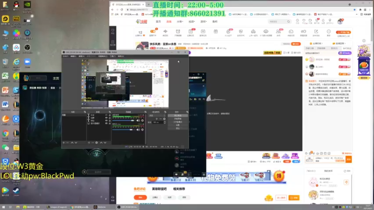The width and height of the screenshot is (374, 210).
Task: Expand the 主播权限 section in right panel
Action: pos(317,43)
